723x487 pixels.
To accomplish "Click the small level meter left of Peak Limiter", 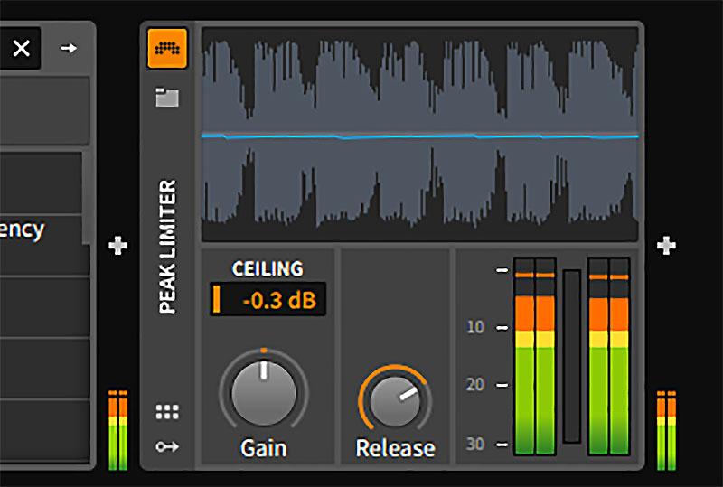I will tap(118, 430).
